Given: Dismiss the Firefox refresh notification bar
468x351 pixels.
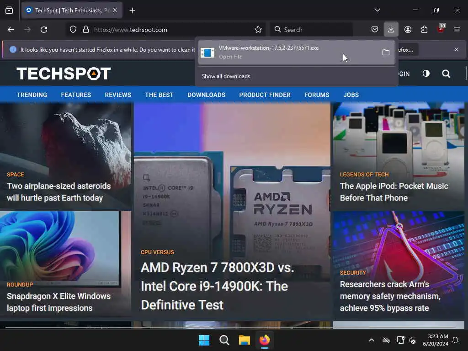Looking at the screenshot, I should [x=457, y=49].
